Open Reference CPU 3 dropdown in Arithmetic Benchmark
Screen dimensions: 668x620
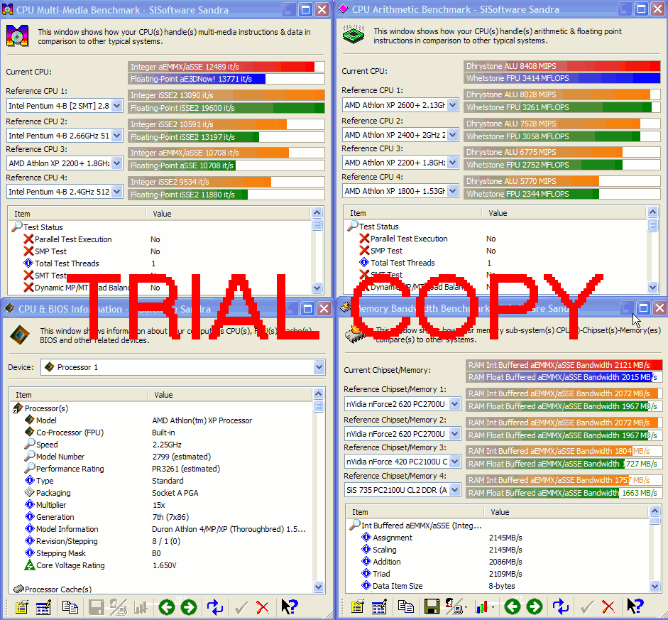[453, 163]
